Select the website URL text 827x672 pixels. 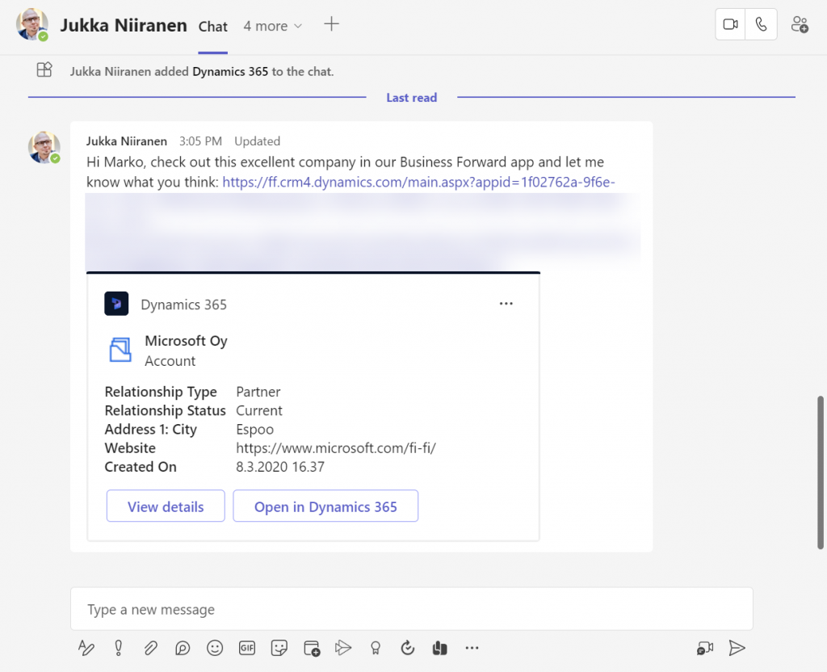336,447
